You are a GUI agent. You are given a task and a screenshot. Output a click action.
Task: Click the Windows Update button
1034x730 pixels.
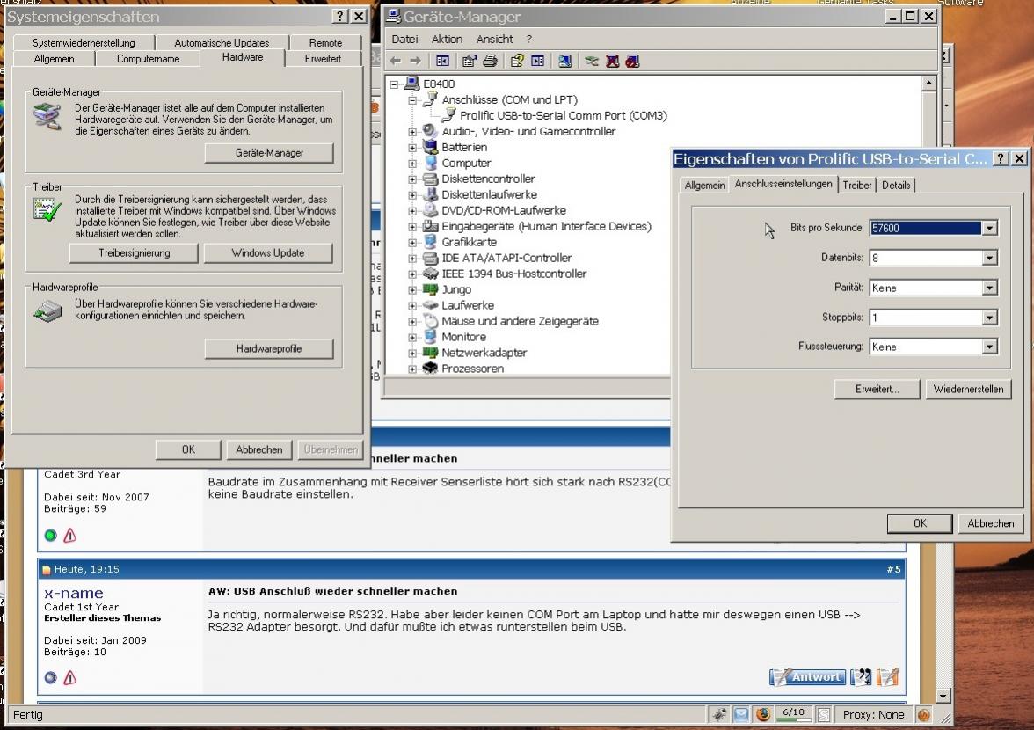tap(267, 253)
